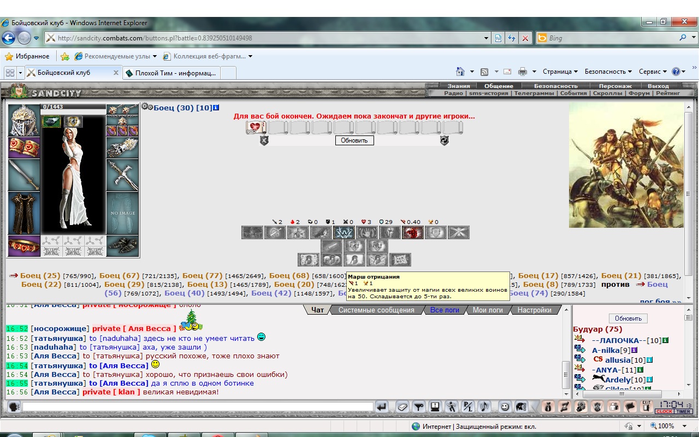This screenshot has height=437, width=699.
Task: Open player --ЛАПОЧКА-- in the room list
Action: point(619,340)
